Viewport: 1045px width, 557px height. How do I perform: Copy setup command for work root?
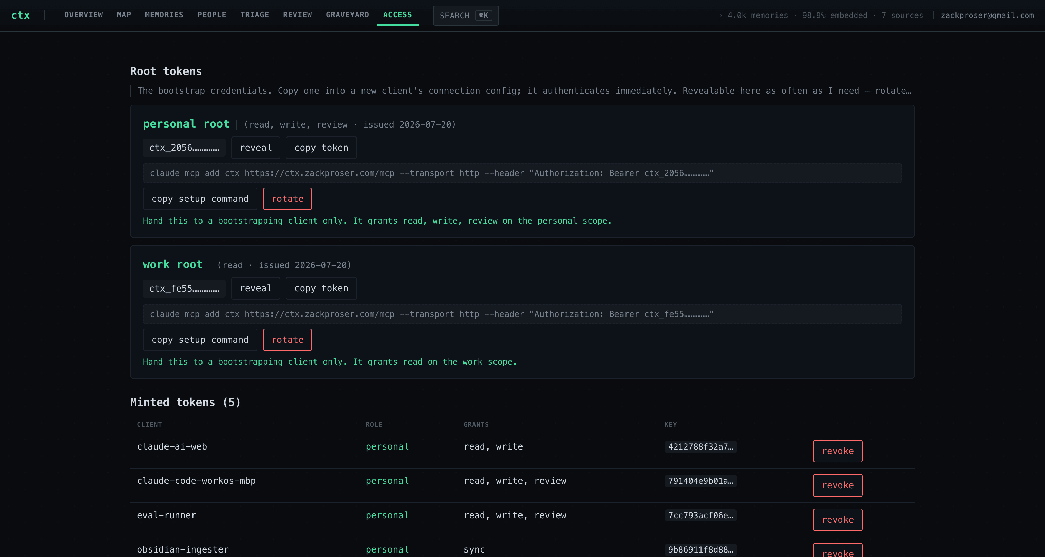200,340
